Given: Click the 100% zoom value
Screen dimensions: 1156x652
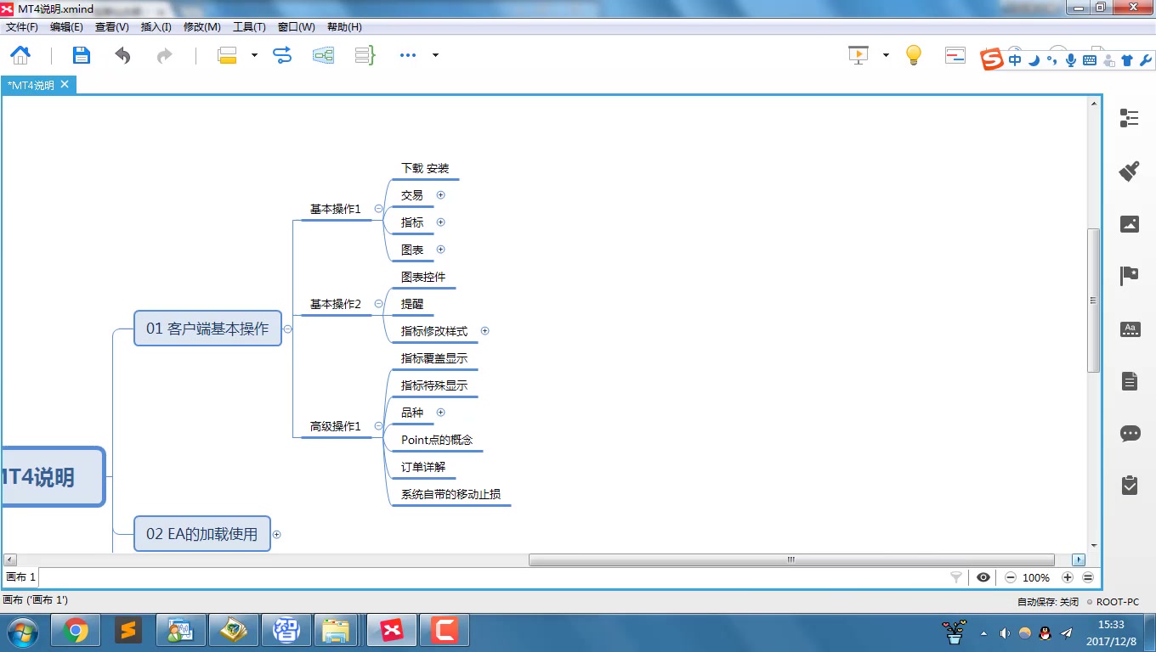Looking at the screenshot, I should point(1036,577).
